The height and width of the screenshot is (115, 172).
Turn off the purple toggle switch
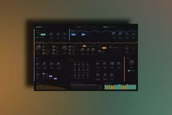[x=44, y=74]
